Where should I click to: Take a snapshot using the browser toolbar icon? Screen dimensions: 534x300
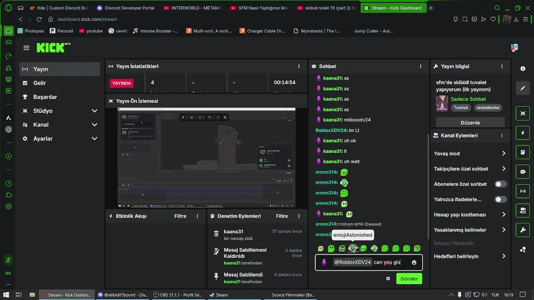click(465, 19)
